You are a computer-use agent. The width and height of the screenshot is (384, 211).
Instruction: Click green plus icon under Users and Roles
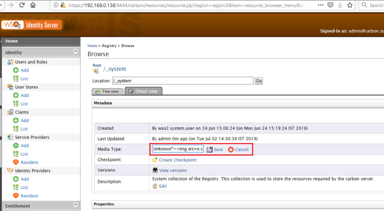16,70
